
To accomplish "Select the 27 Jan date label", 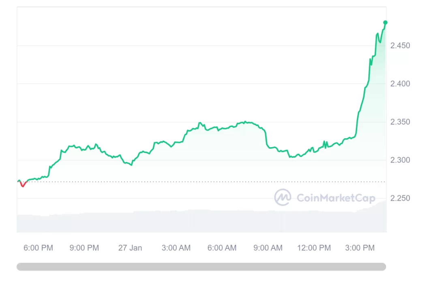I will coord(130,248).
